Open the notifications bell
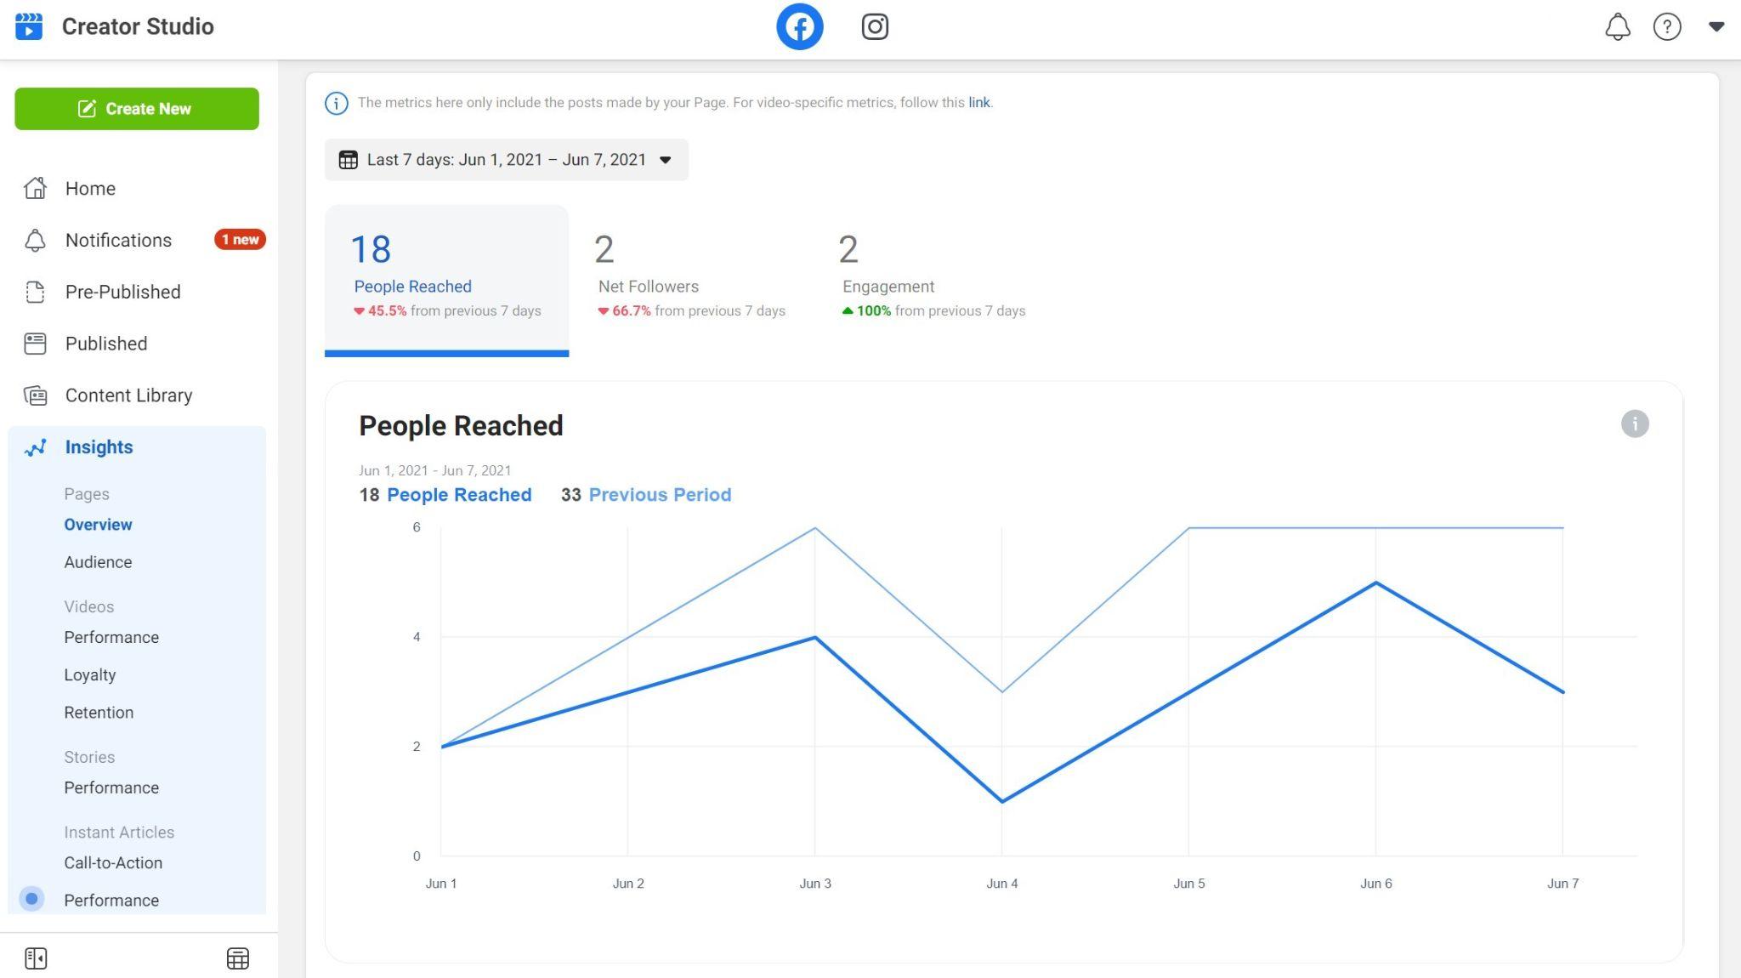This screenshot has height=978, width=1741. pyautogui.click(x=1618, y=26)
